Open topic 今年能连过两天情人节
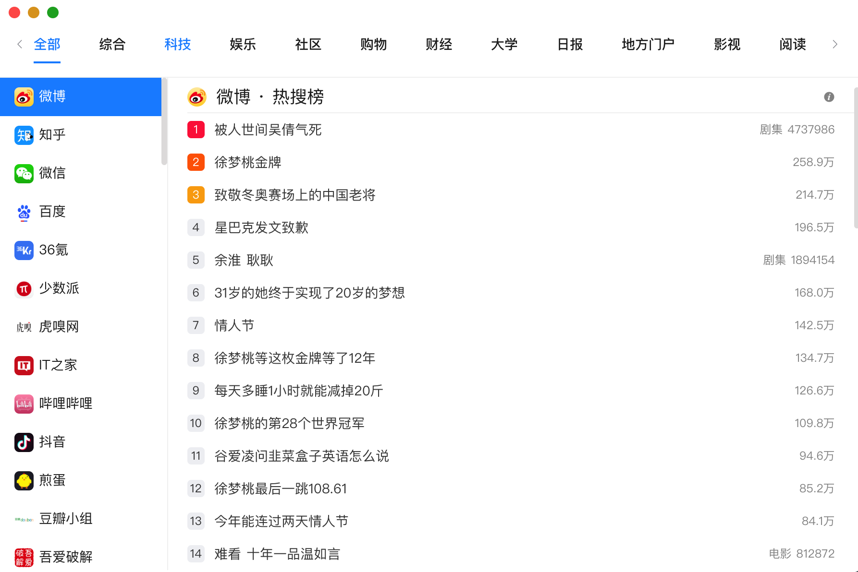The image size is (858, 572). click(282, 521)
